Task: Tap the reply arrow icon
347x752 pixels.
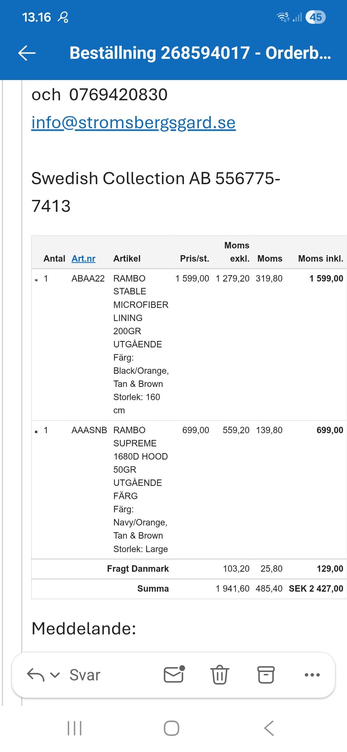Action: coord(35,675)
